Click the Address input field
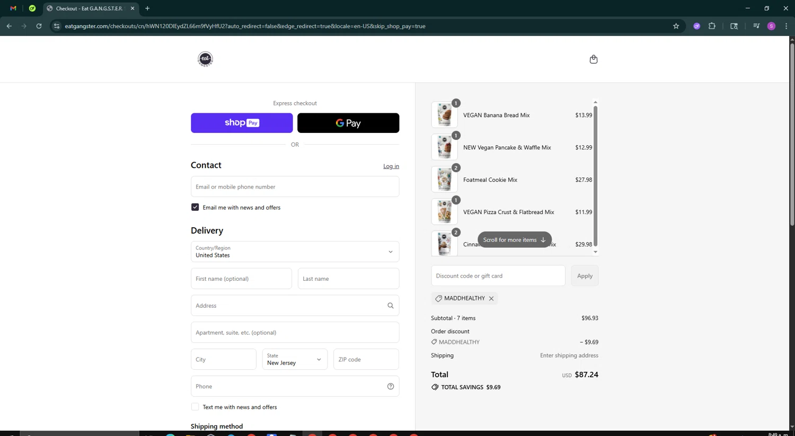 point(295,306)
